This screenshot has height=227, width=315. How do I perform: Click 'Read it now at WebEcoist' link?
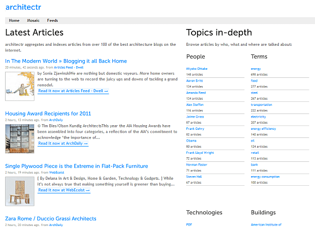coord(64,190)
